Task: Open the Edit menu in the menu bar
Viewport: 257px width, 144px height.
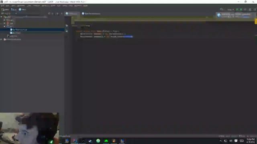Action: pyautogui.click(x=7, y=6)
